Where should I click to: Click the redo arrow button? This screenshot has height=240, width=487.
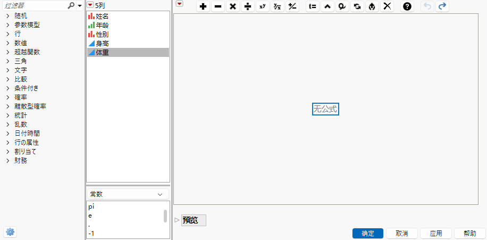pos(442,6)
